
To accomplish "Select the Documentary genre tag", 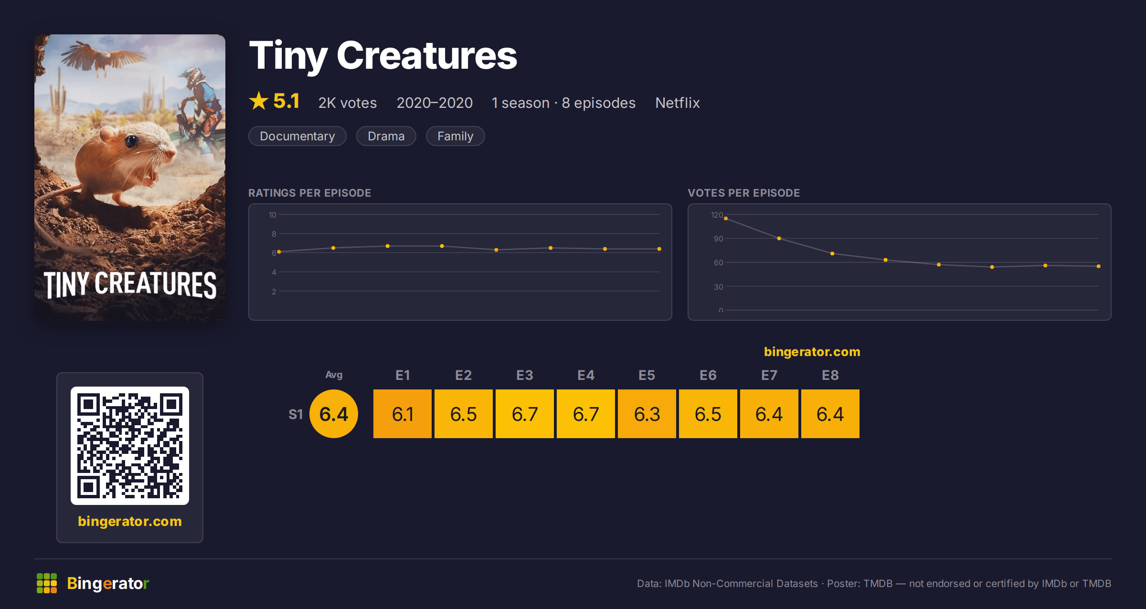I will tap(297, 136).
